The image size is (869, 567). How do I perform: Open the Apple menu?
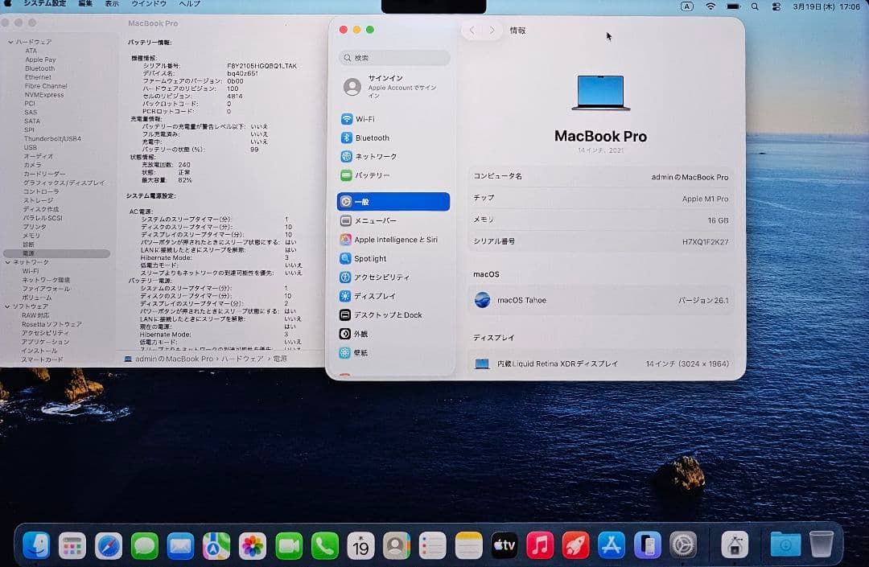click(8, 4)
